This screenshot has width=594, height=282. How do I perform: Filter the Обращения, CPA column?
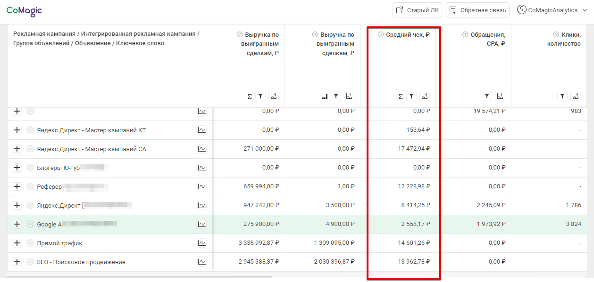click(487, 96)
